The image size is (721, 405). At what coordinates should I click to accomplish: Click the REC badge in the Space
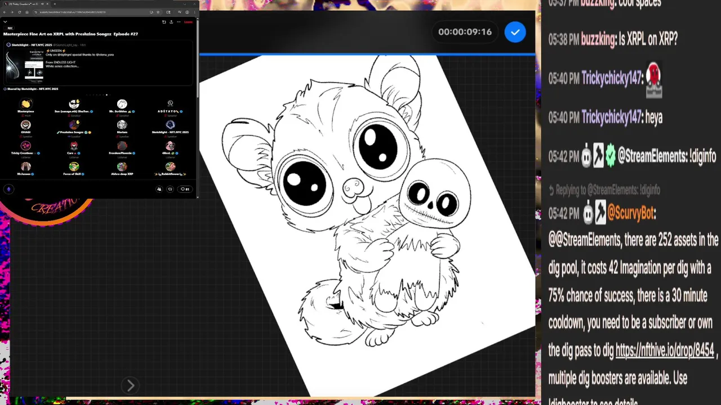tap(9, 28)
